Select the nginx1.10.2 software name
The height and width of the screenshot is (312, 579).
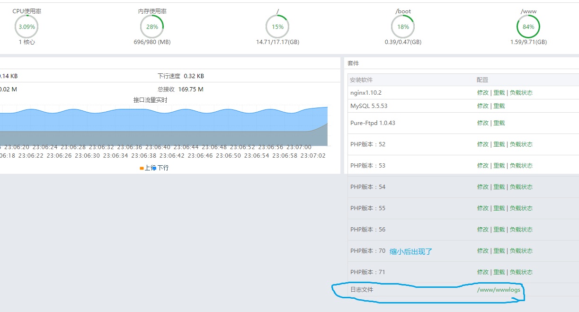tap(366, 93)
